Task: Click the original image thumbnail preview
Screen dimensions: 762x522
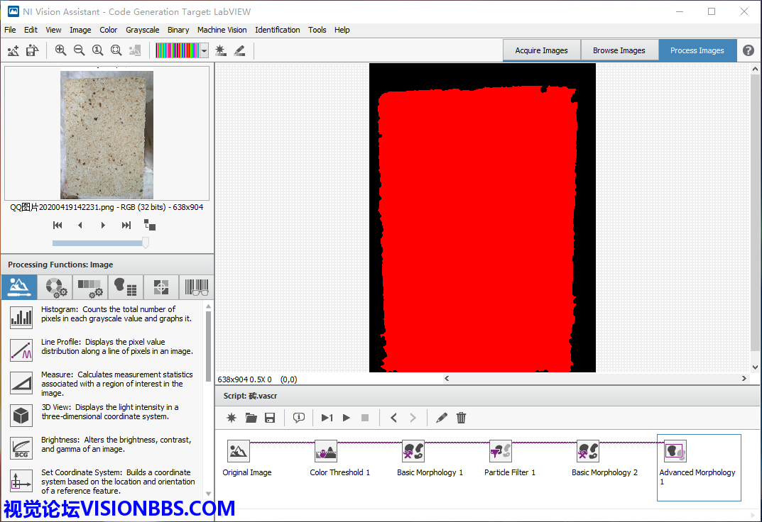Action: coord(107,135)
